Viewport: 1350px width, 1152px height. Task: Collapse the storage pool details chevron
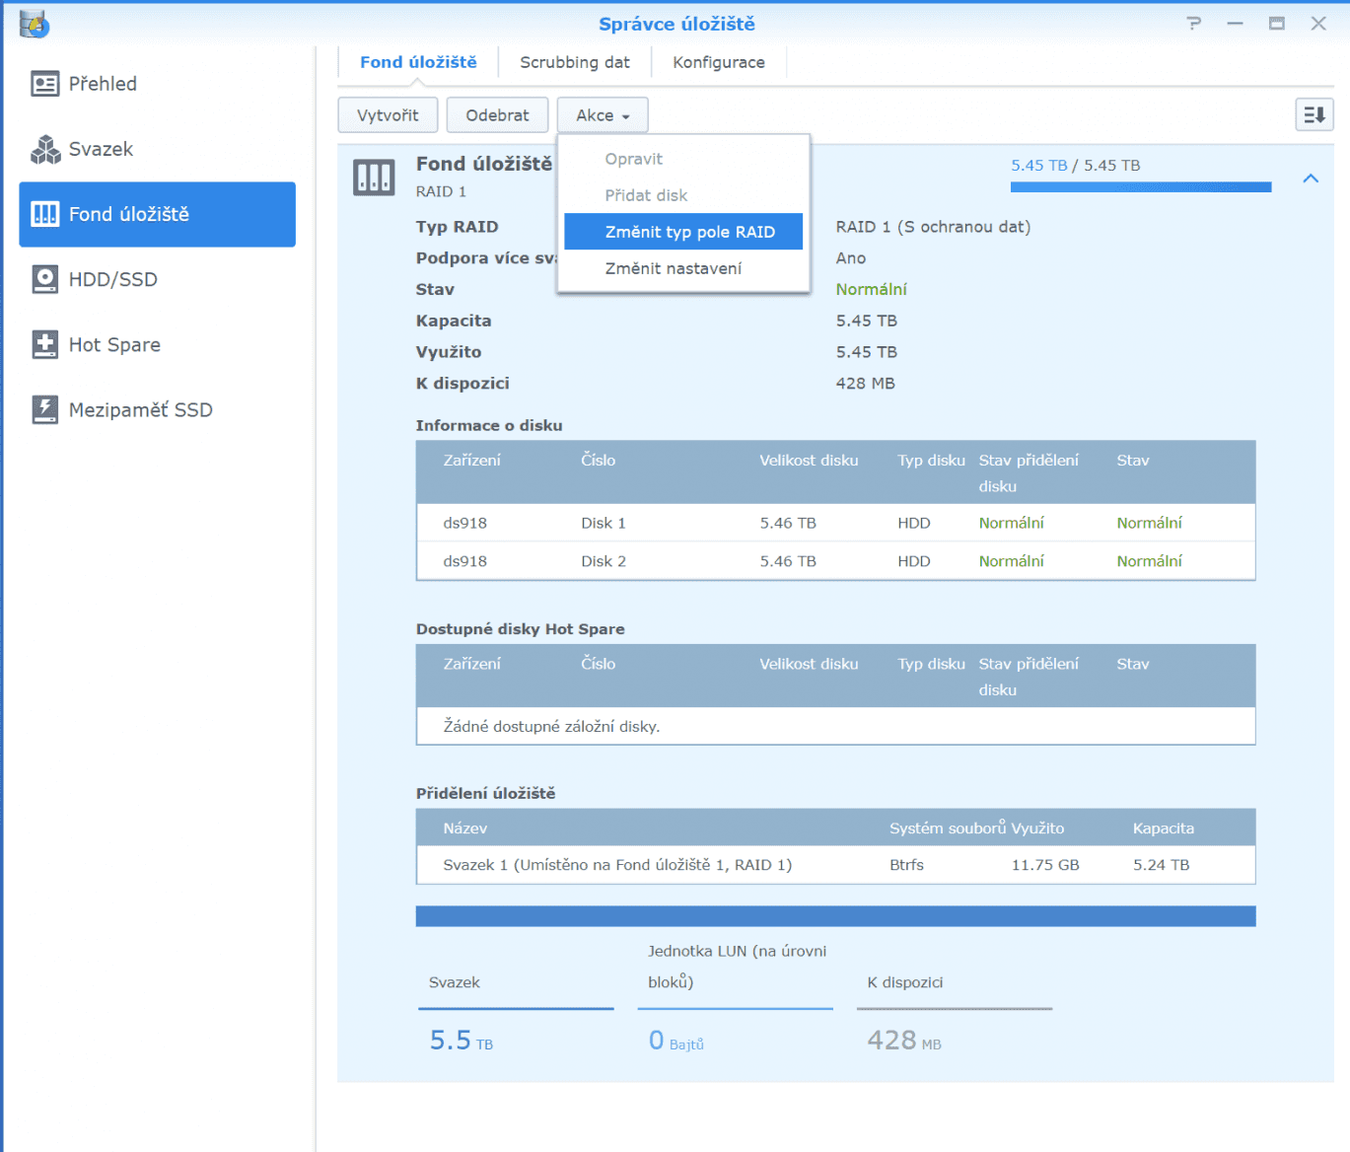(x=1311, y=179)
